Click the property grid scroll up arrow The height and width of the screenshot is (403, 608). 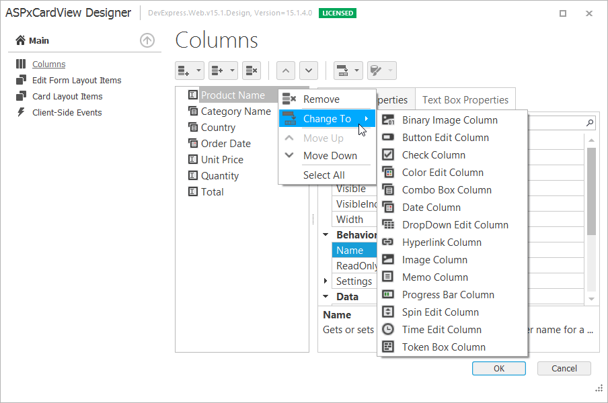pyautogui.click(x=591, y=140)
